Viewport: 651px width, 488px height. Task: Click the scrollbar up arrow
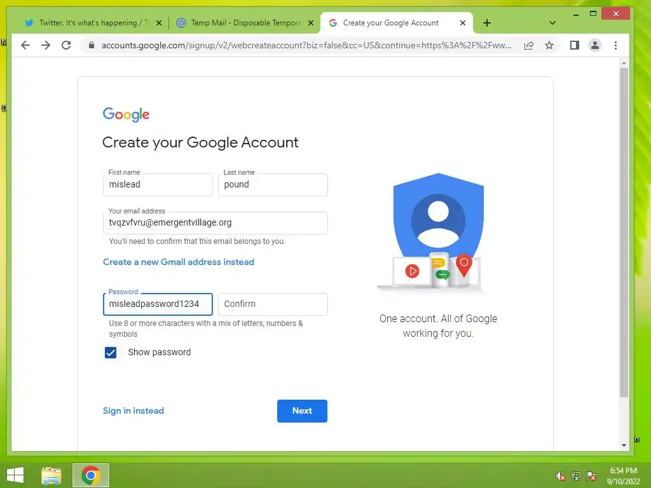(x=624, y=63)
